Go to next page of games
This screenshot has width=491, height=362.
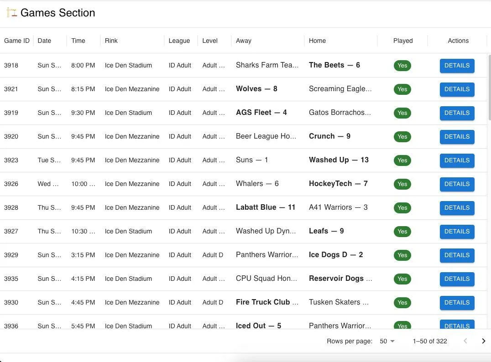tap(483, 341)
